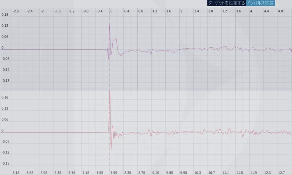Click the -0.4 top axis label
This screenshot has width=292, height=175.
[99, 11]
